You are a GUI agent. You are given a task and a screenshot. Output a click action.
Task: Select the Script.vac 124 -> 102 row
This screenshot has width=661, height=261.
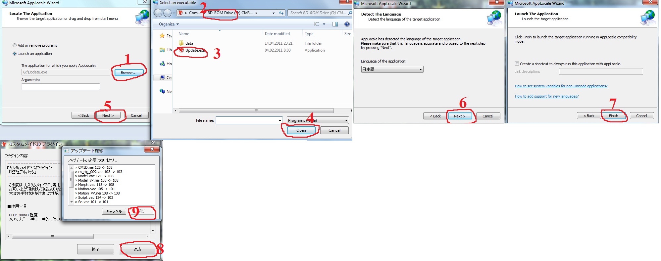point(94,197)
